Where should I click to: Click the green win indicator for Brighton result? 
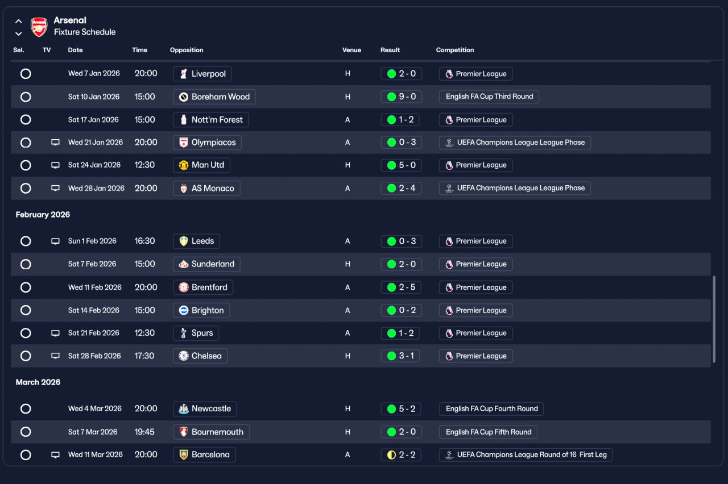pyautogui.click(x=391, y=311)
